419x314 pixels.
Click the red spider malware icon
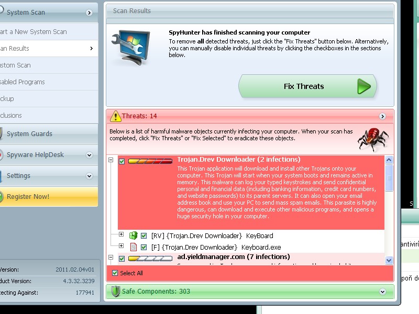point(373,139)
